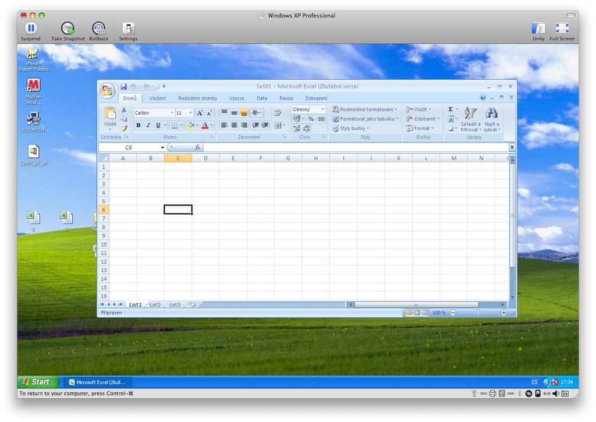596x422 pixels.
Task: Toggle italic formatting
Action: coord(148,125)
